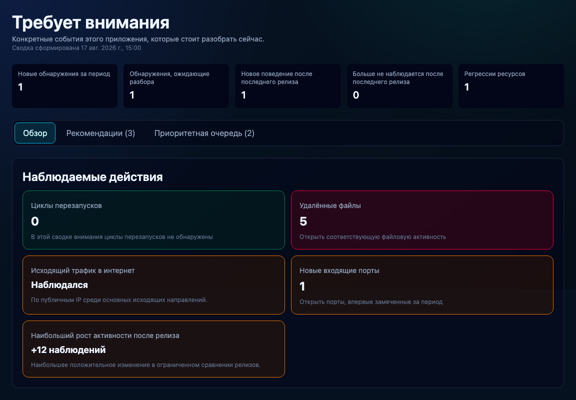Image resolution: width=576 pixels, height=400 pixels.
Task: Click По публичным IP среди основных направлений text
Action: [119, 299]
